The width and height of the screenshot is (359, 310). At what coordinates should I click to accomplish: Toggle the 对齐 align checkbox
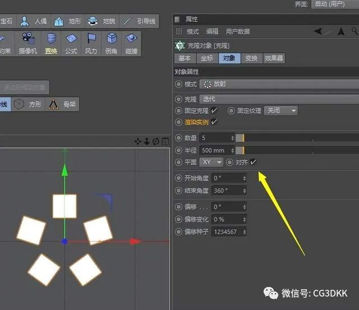click(x=253, y=162)
